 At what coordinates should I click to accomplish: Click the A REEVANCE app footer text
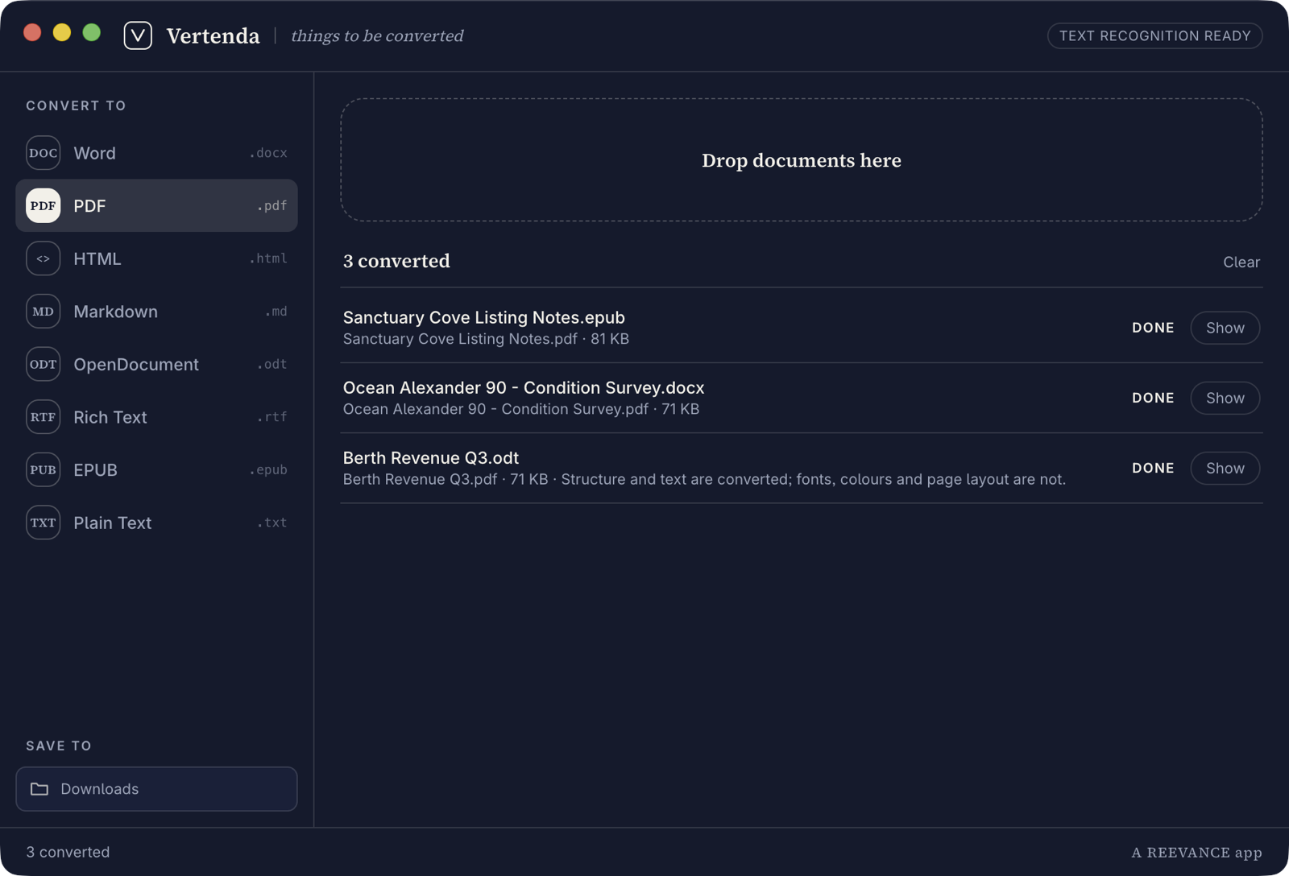pos(1196,853)
